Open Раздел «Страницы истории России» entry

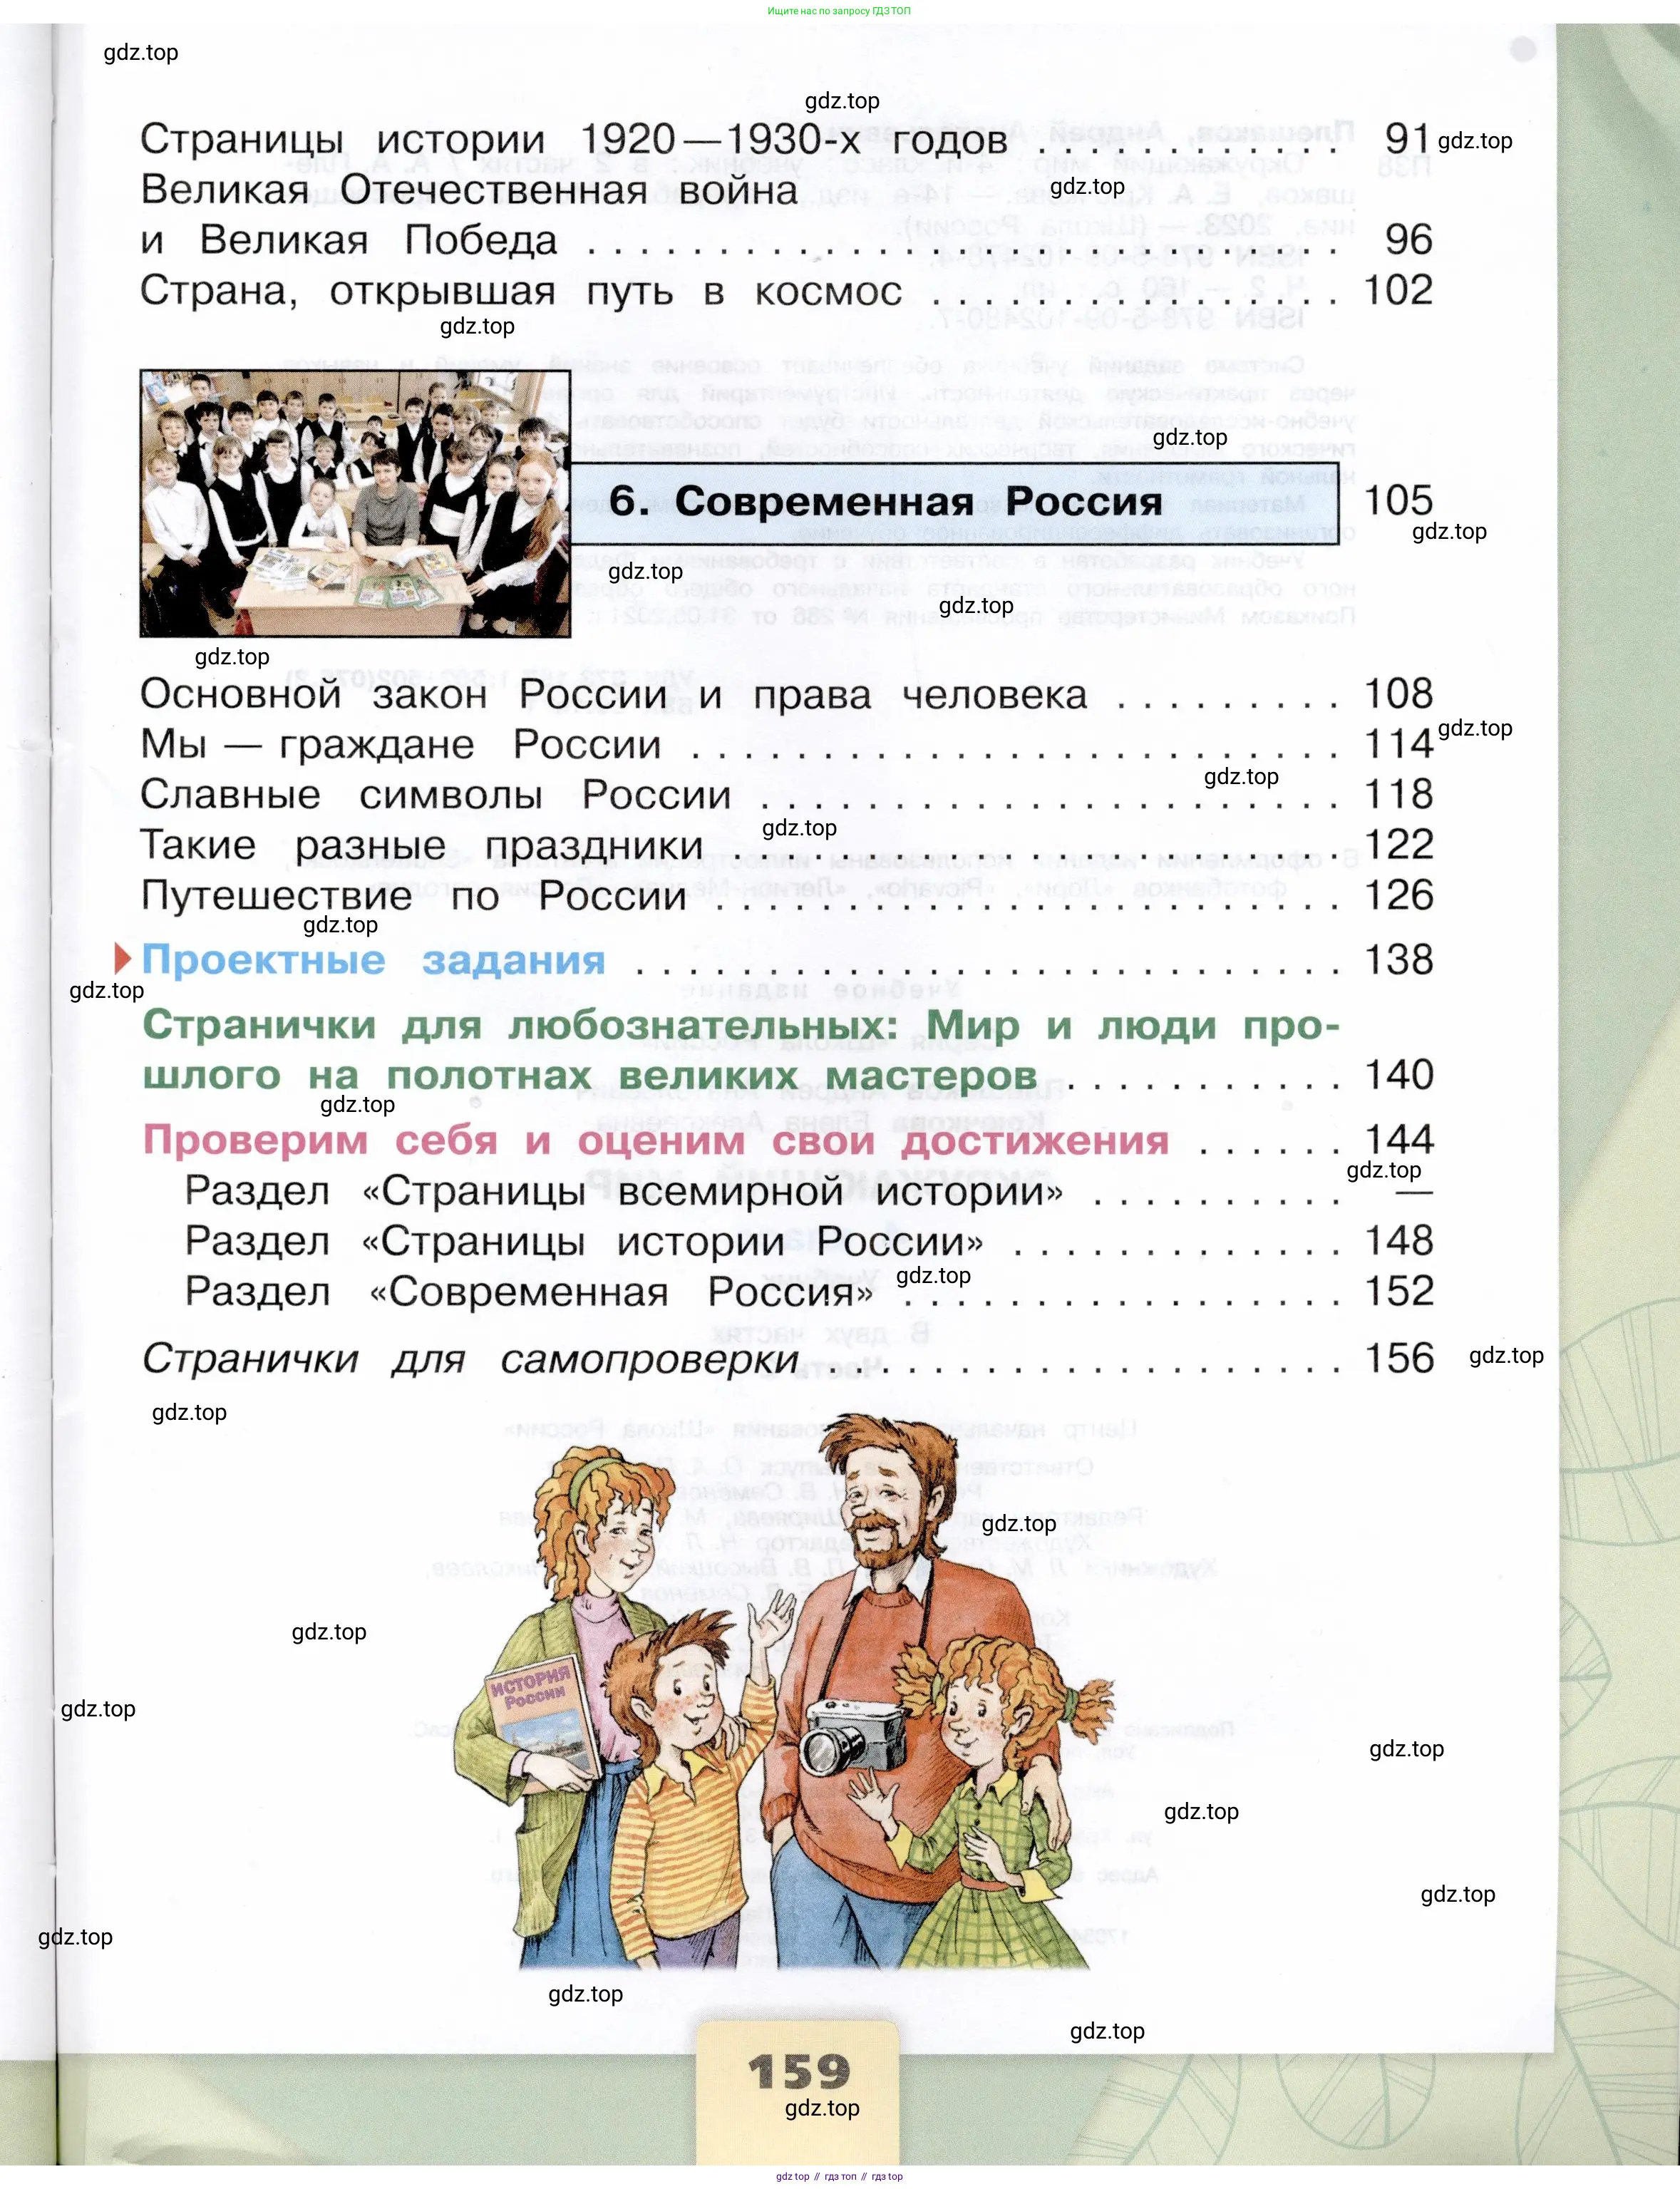(x=583, y=1242)
